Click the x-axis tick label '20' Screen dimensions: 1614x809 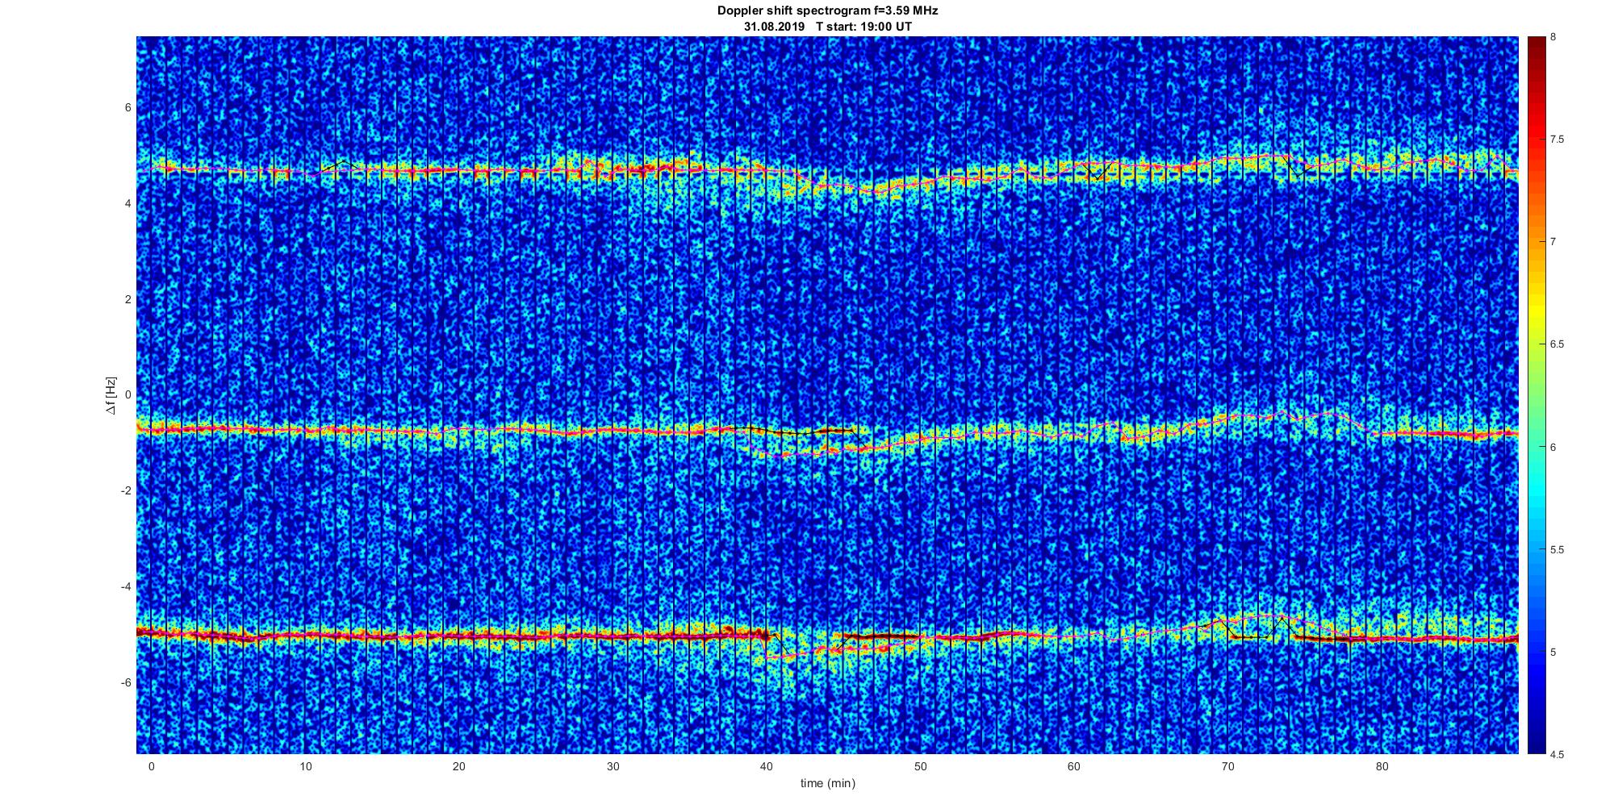click(458, 766)
